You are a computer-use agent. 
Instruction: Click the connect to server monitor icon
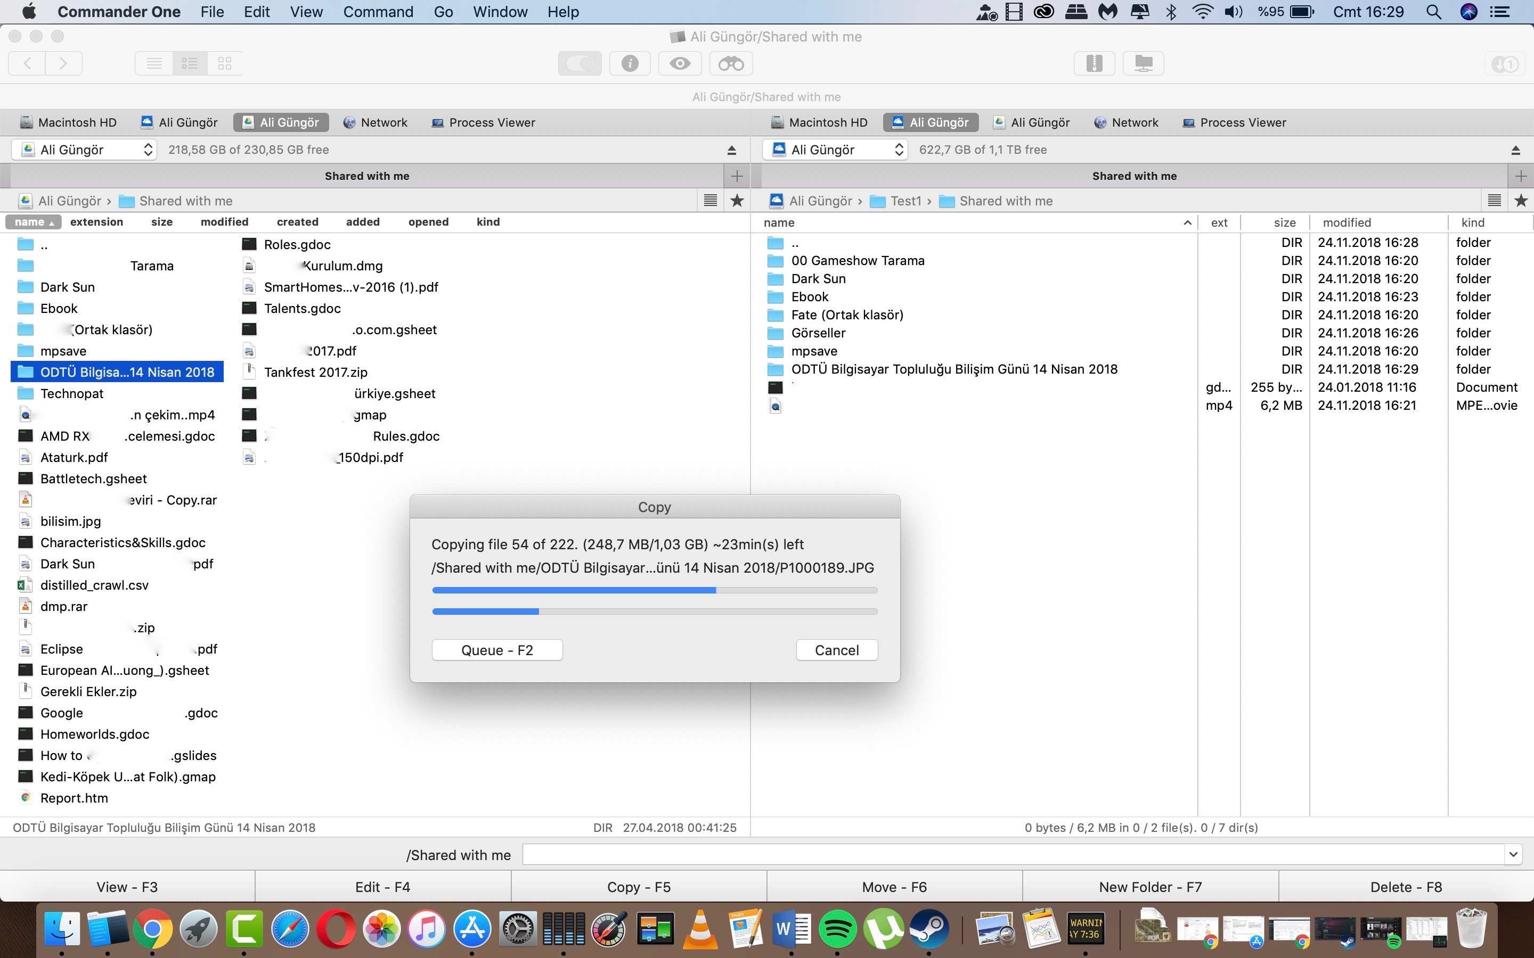click(x=1143, y=63)
